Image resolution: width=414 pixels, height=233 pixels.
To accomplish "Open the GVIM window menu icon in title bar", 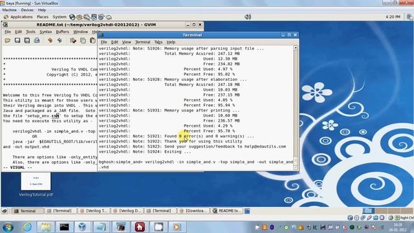I will tap(5, 25).
